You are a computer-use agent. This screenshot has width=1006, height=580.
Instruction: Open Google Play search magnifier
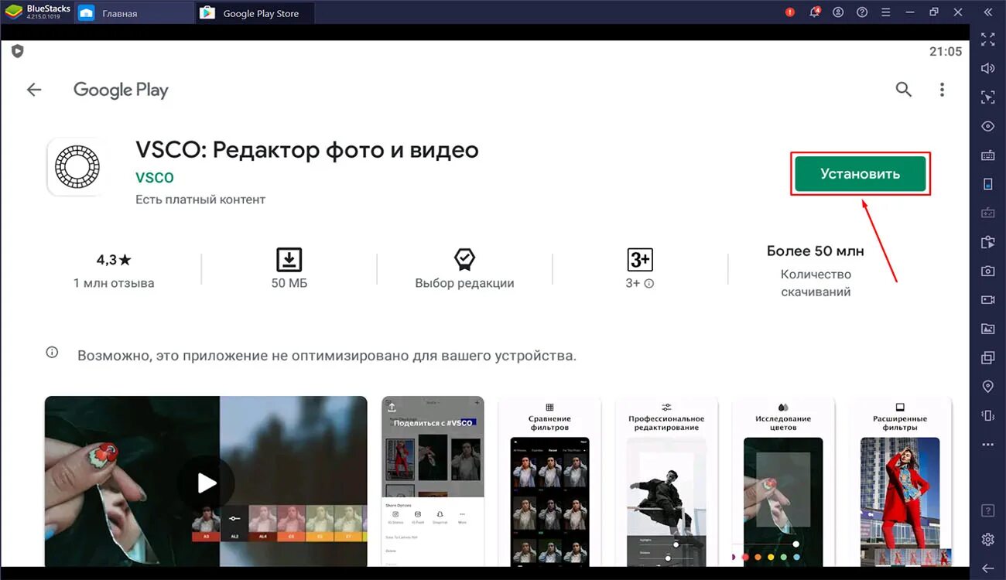click(x=904, y=90)
